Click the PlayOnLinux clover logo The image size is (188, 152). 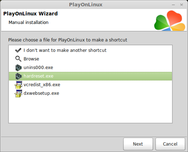pos(170,20)
